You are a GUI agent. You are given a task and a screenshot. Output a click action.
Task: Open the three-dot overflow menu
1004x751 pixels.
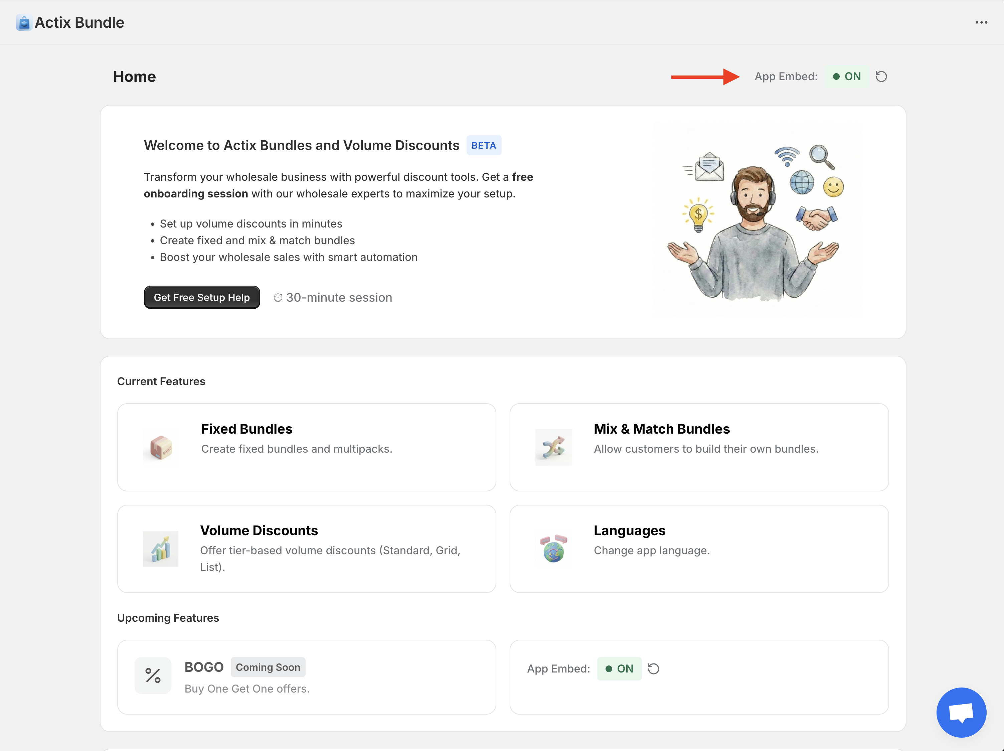981,22
